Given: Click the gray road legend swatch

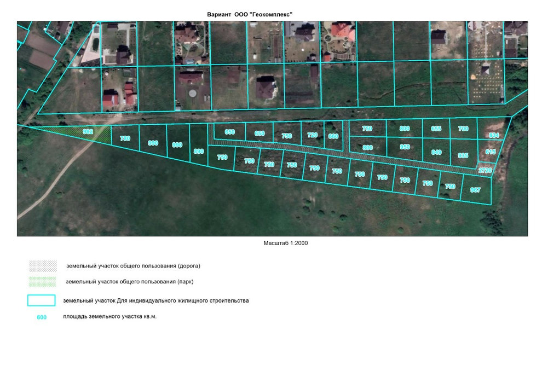Looking at the screenshot, I should pyautogui.click(x=42, y=266).
